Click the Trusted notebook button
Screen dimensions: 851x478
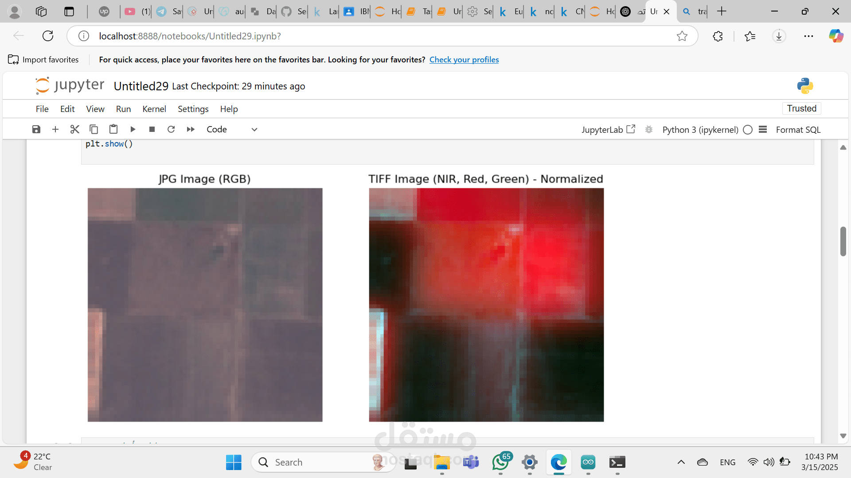[x=801, y=108]
